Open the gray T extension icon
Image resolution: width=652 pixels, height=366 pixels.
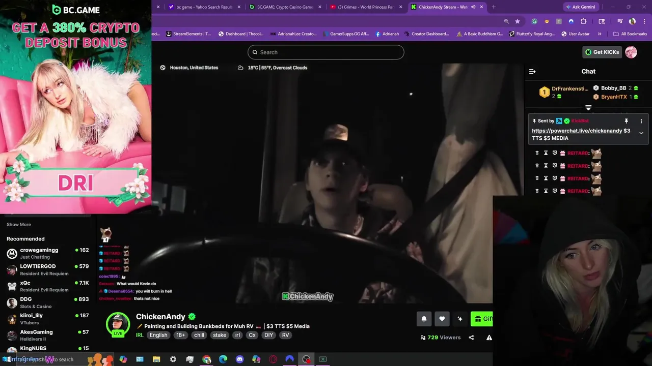point(559,21)
